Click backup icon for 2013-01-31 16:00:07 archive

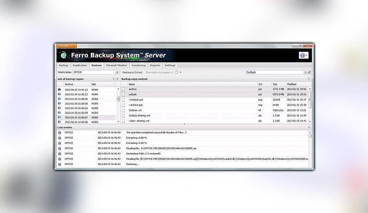point(59,118)
